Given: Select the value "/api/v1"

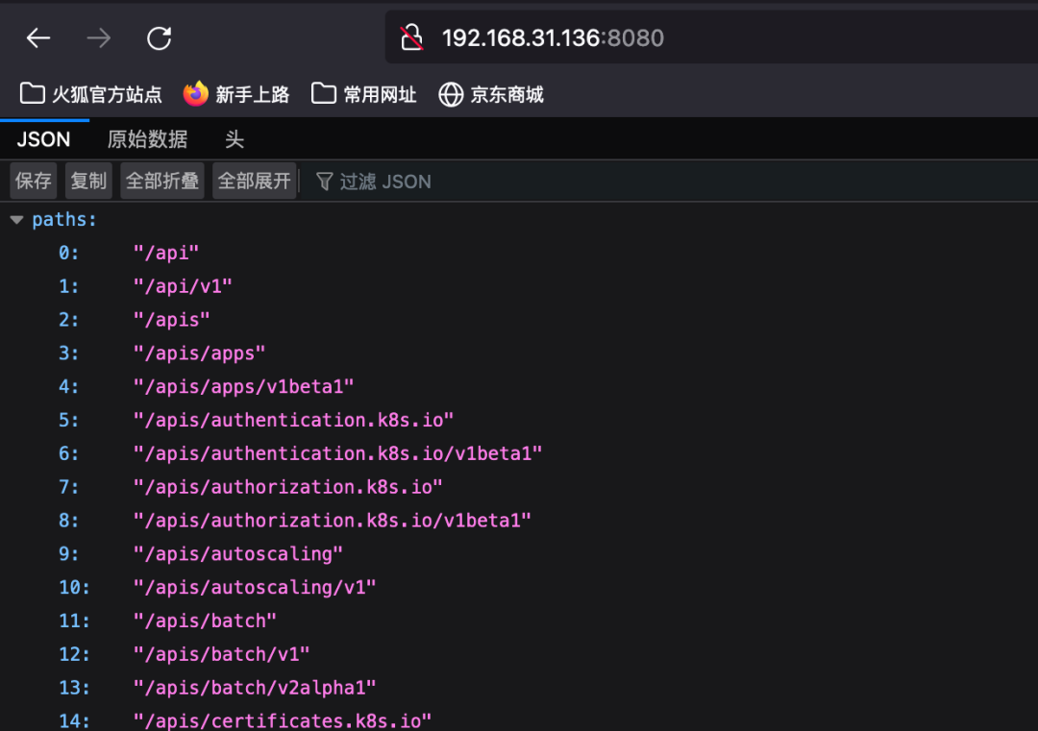Looking at the screenshot, I should [183, 286].
